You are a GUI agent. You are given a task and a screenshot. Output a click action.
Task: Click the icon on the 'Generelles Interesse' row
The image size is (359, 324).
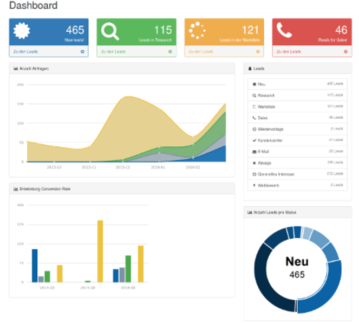(x=254, y=174)
